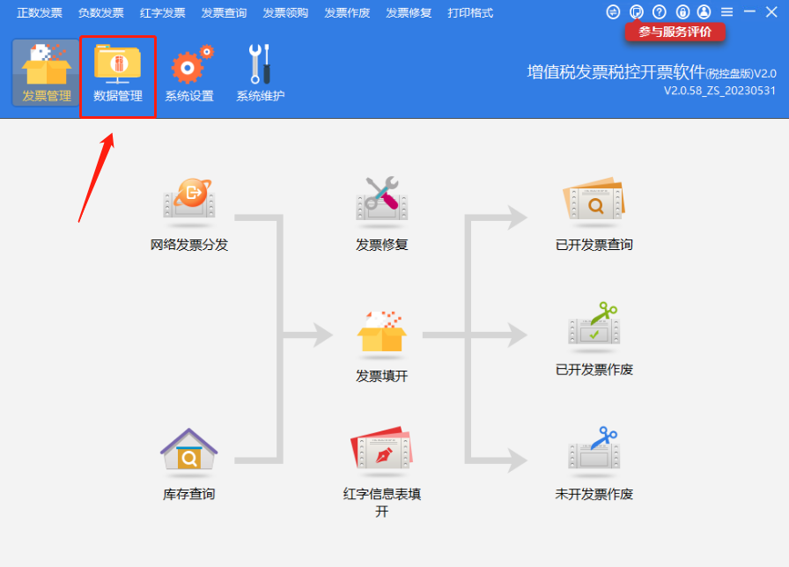Open the 数据管理 module
The height and width of the screenshot is (567, 789).
pyautogui.click(x=118, y=74)
